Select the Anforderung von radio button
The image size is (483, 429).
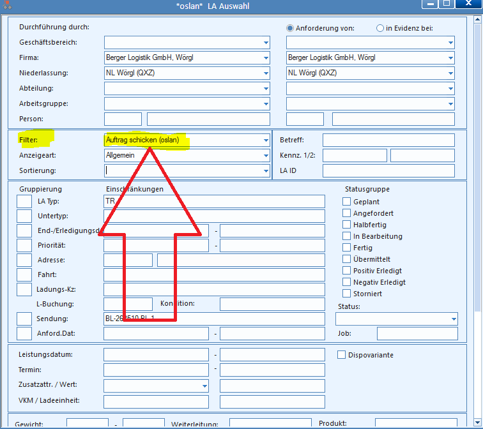(290, 28)
